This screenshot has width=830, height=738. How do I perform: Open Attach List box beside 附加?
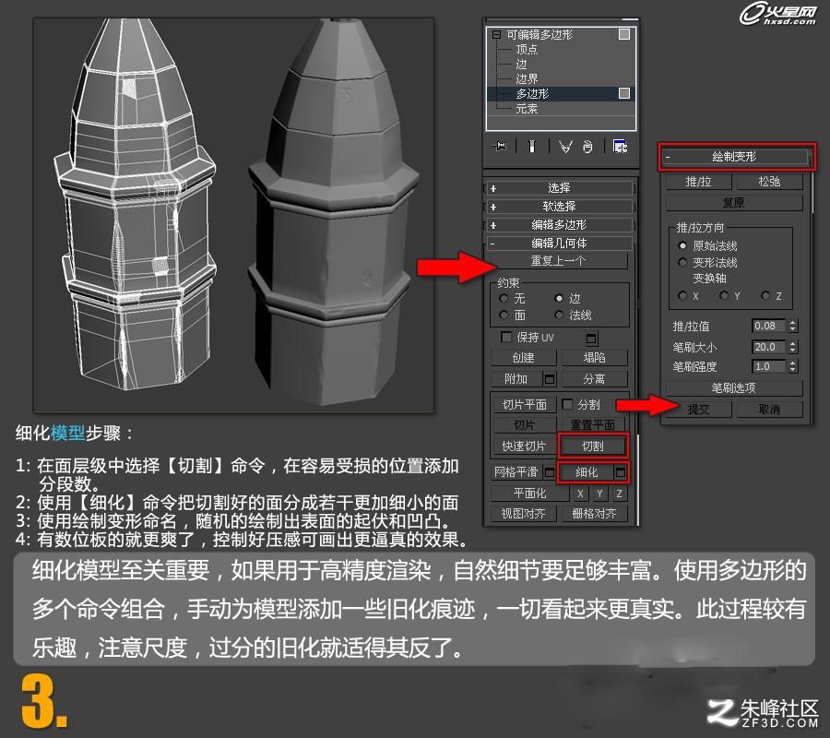(x=550, y=378)
